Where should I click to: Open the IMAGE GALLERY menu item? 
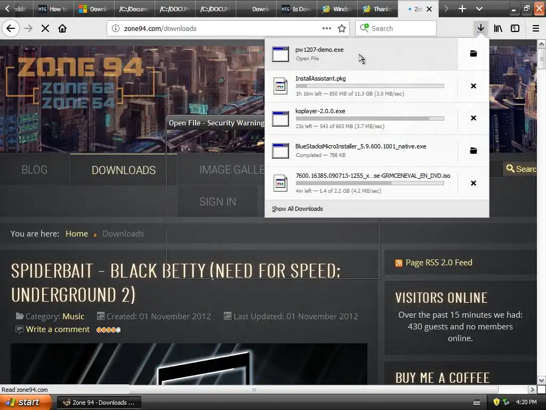(x=231, y=170)
